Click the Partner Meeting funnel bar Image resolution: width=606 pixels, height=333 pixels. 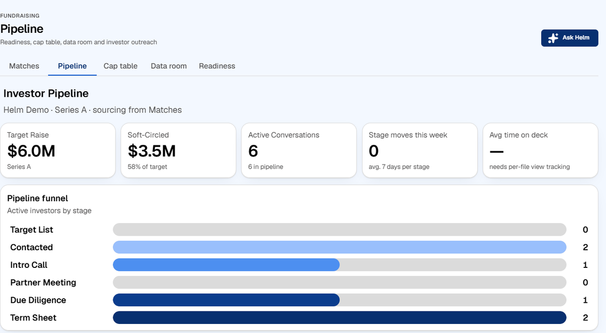[x=339, y=283]
